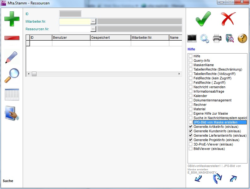The image size is (250, 189).
Task: Click the green plus add record icon
Action: (x=12, y=19)
